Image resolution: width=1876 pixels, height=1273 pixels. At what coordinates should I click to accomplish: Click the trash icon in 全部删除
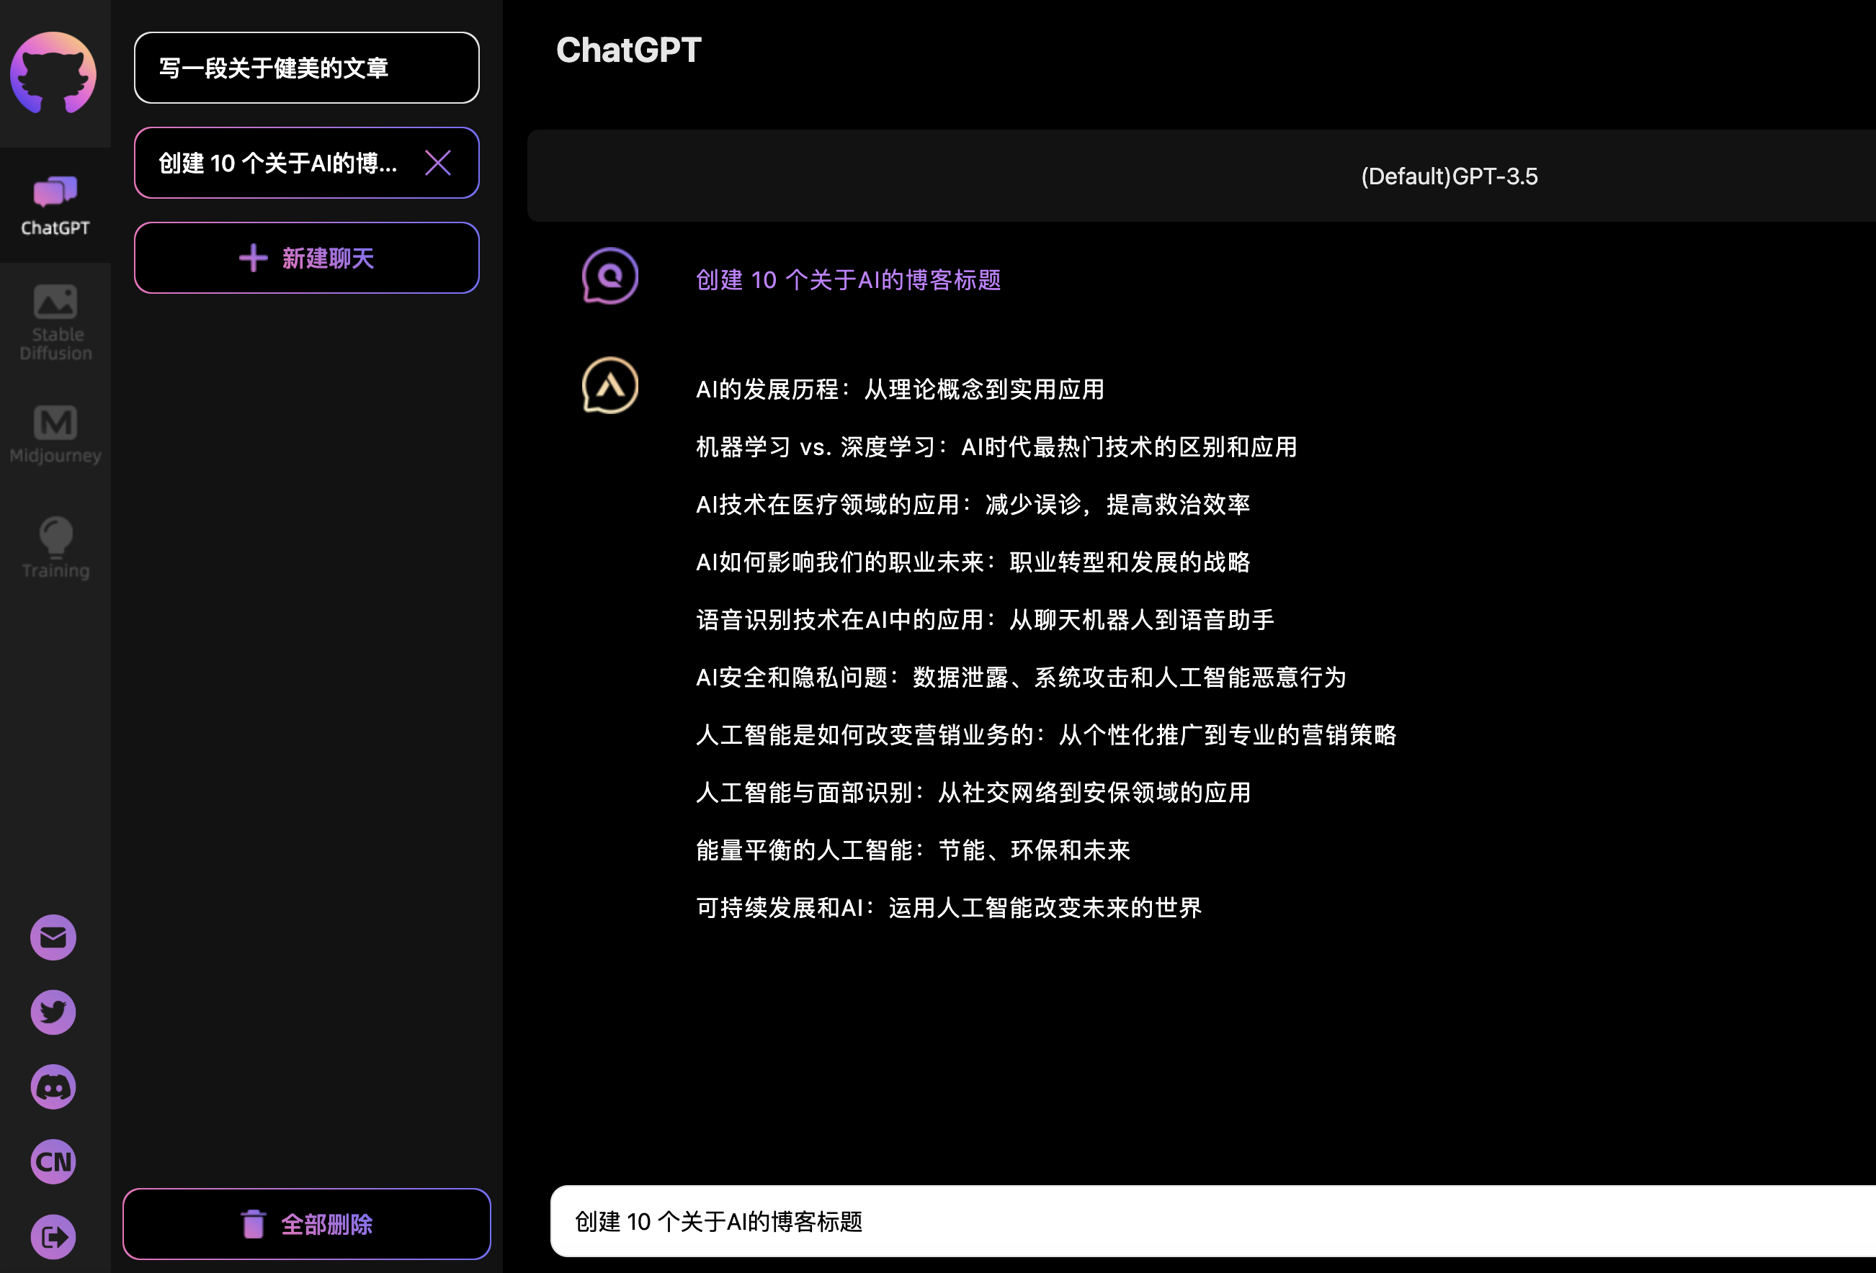(x=253, y=1223)
